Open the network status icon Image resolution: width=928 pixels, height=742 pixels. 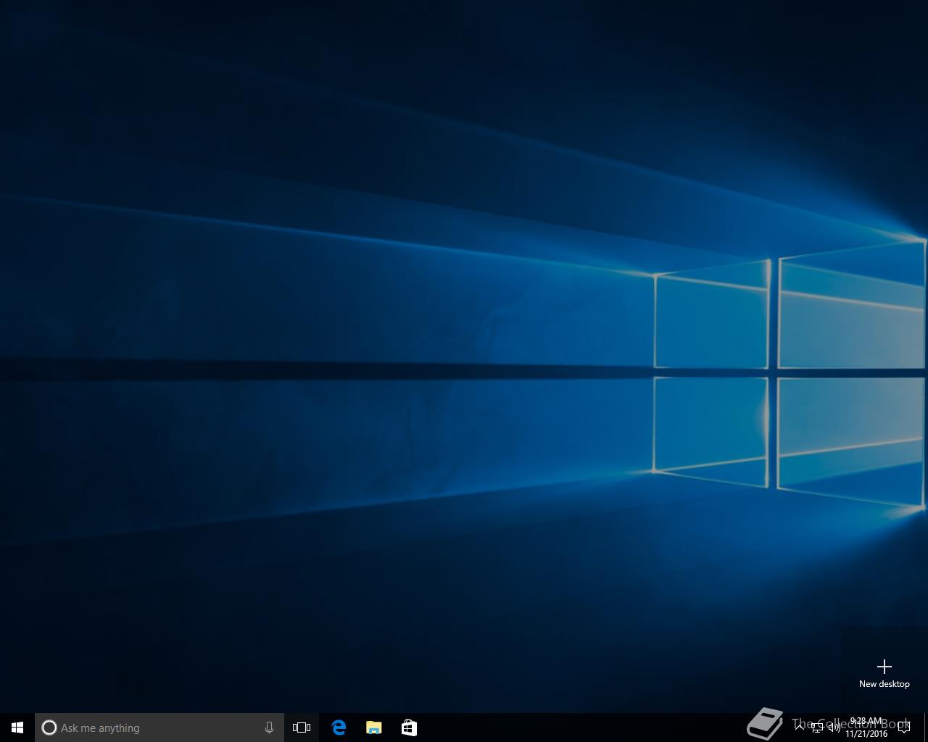[x=817, y=728]
